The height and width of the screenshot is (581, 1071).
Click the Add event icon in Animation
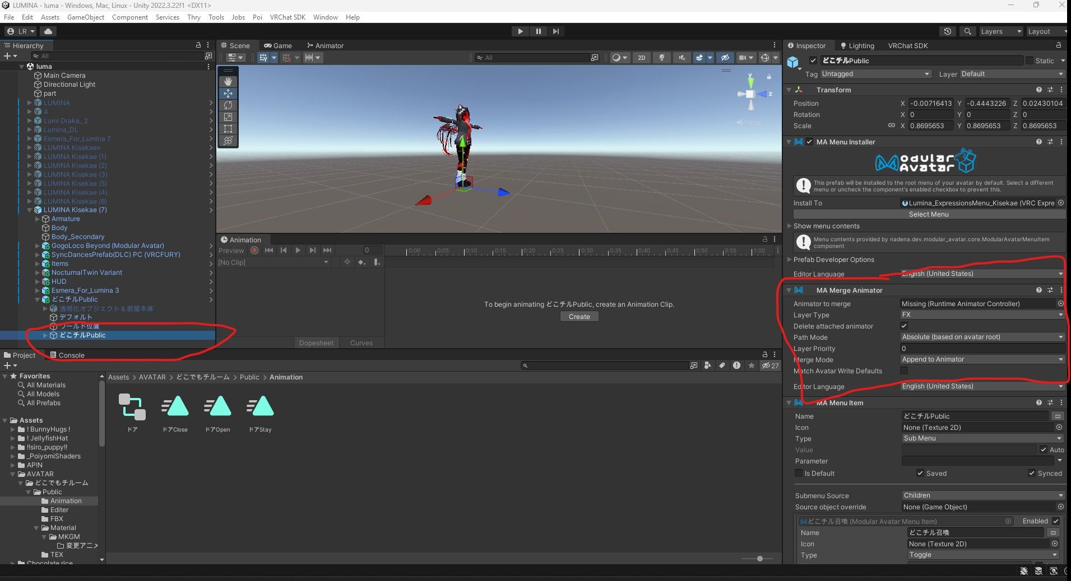pyautogui.click(x=377, y=263)
